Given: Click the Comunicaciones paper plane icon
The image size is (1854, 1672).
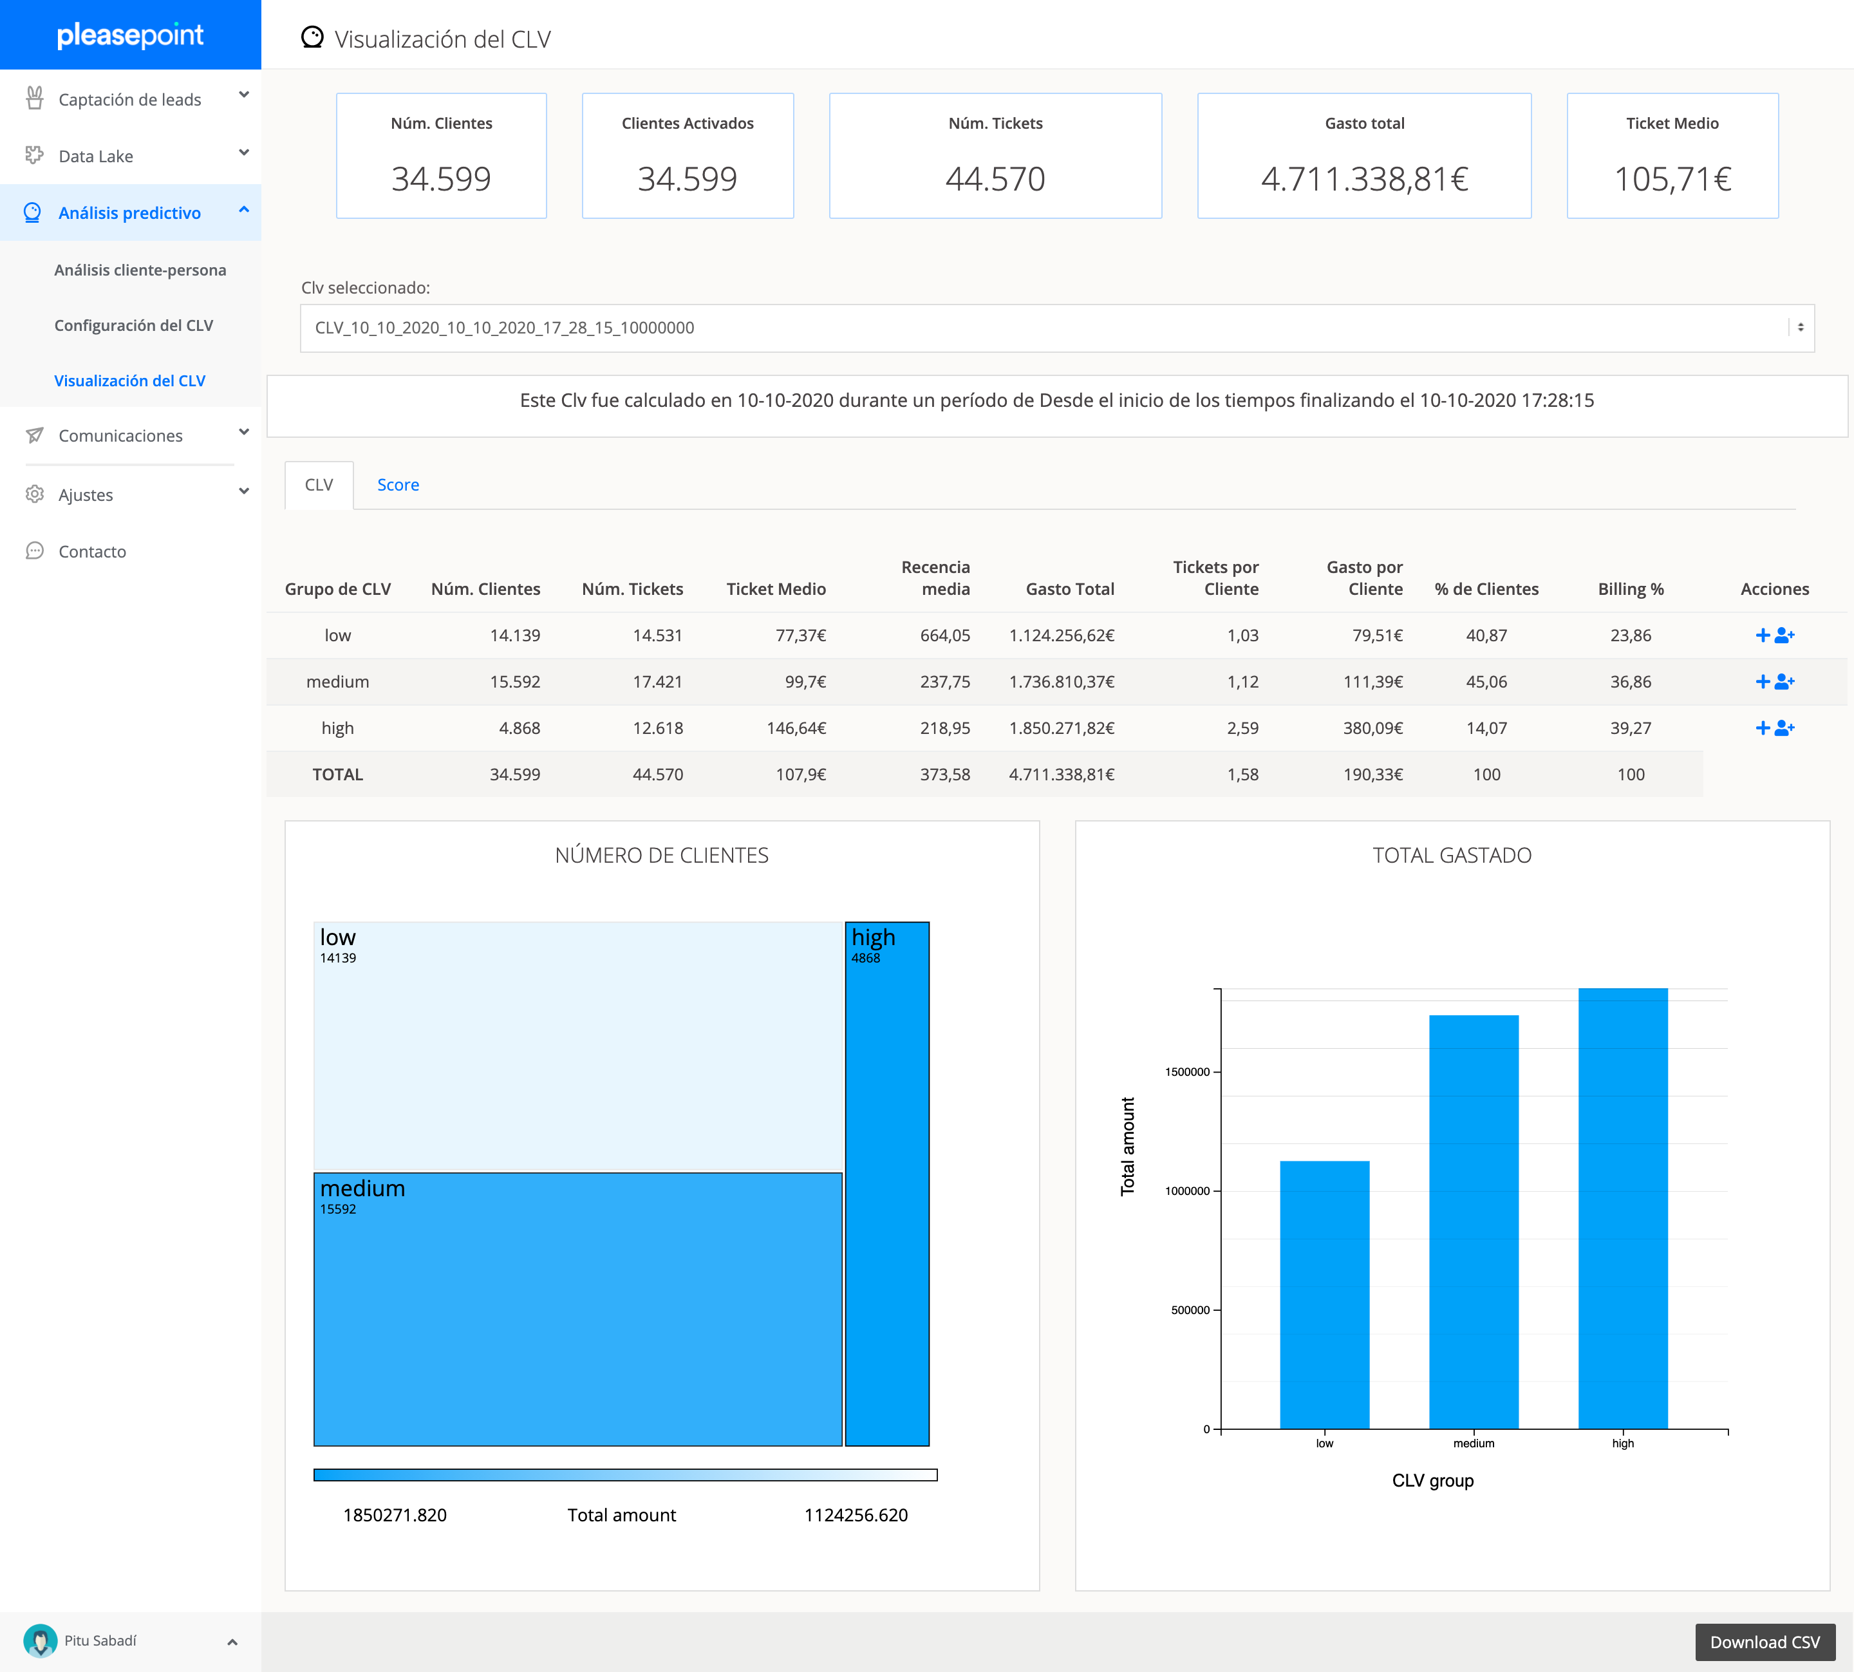Looking at the screenshot, I should point(35,435).
